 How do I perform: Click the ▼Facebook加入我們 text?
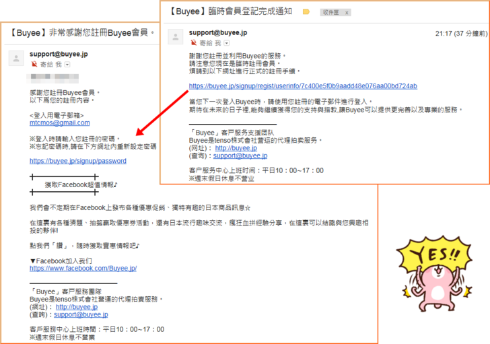61,261
